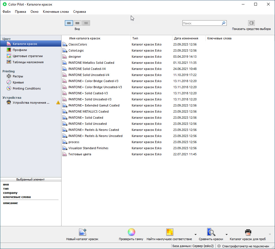This screenshot has height=249, width=275.
Task: Click the Устройства получения printer icon
Action: (x=9, y=103)
